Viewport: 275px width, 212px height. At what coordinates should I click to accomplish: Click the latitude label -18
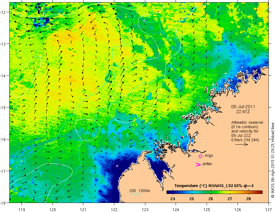[3, 203]
